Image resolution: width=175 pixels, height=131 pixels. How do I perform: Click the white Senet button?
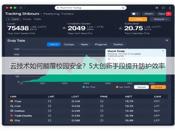(x=141, y=87)
